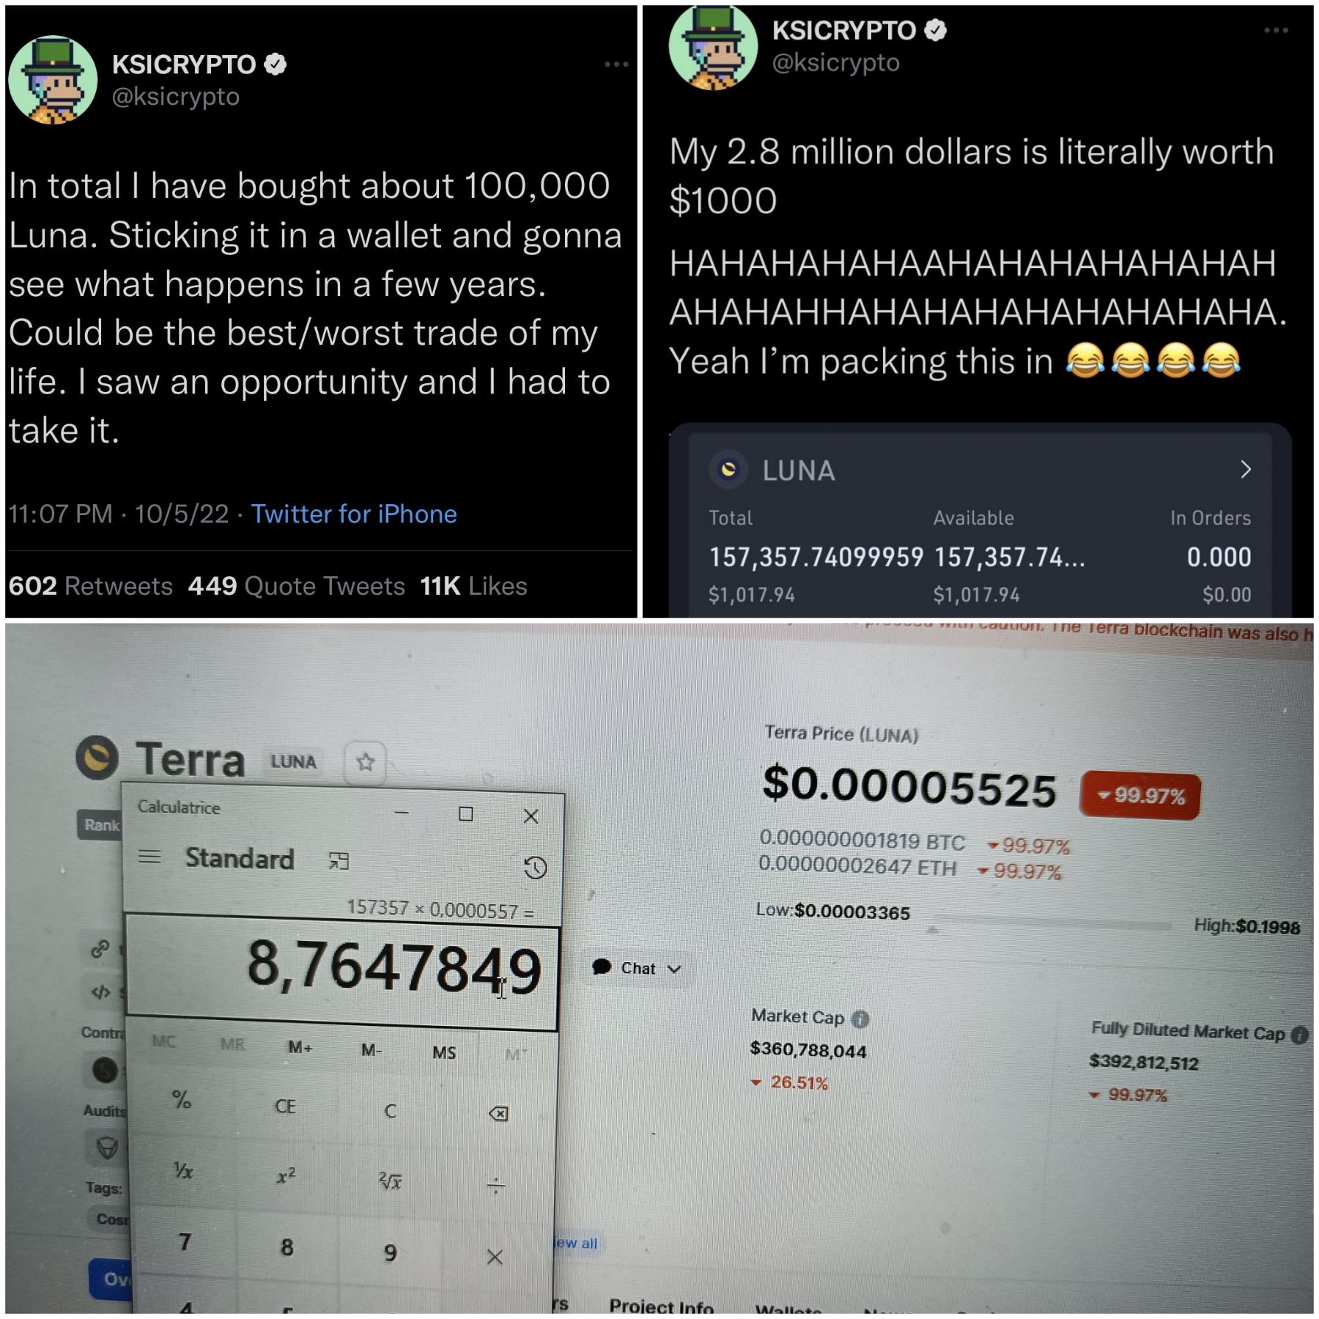Click the Market Cap info icon
Viewport: 1319px width, 1319px height.
861,1019
